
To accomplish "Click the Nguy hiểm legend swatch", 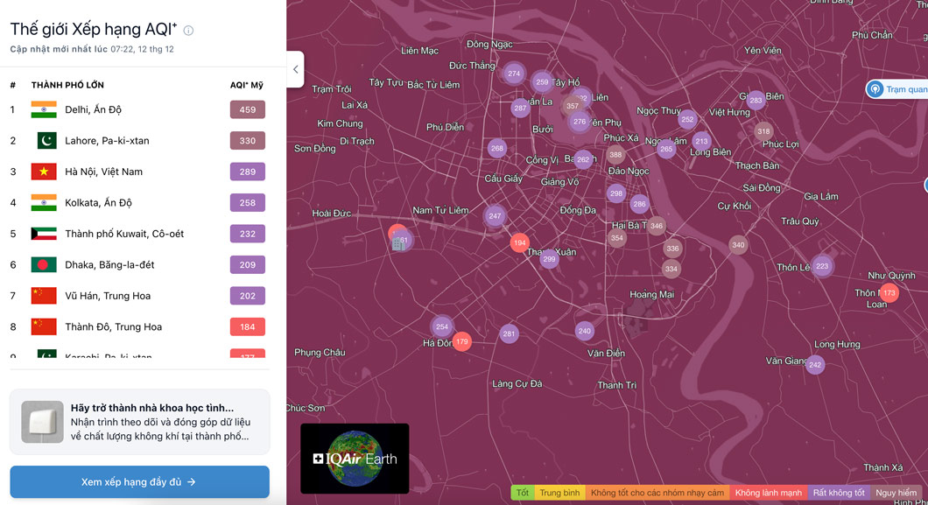I will pyautogui.click(x=896, y=493).
